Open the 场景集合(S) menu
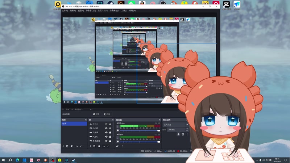The image size is (290, 163). [x=114, y=11]
